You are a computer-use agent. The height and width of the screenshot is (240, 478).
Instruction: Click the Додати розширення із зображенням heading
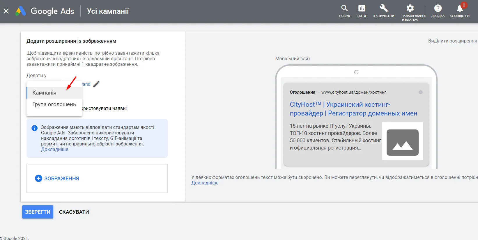[71, 41]
